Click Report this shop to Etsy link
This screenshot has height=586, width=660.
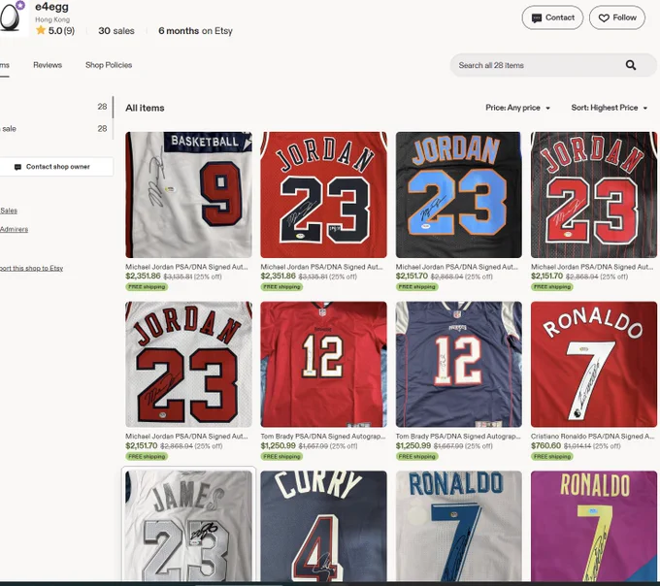click(x=32, y=268)
